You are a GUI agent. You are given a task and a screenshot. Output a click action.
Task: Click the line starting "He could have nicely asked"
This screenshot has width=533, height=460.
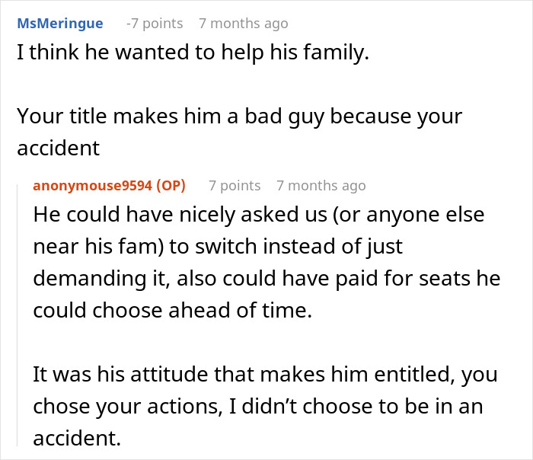pyautogui.click(x=258, y=215)
